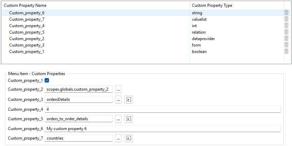This screenshot has width=292, height=146.
Task: Focus the 'My custom property 6' text field
Action: coord(163,129)
